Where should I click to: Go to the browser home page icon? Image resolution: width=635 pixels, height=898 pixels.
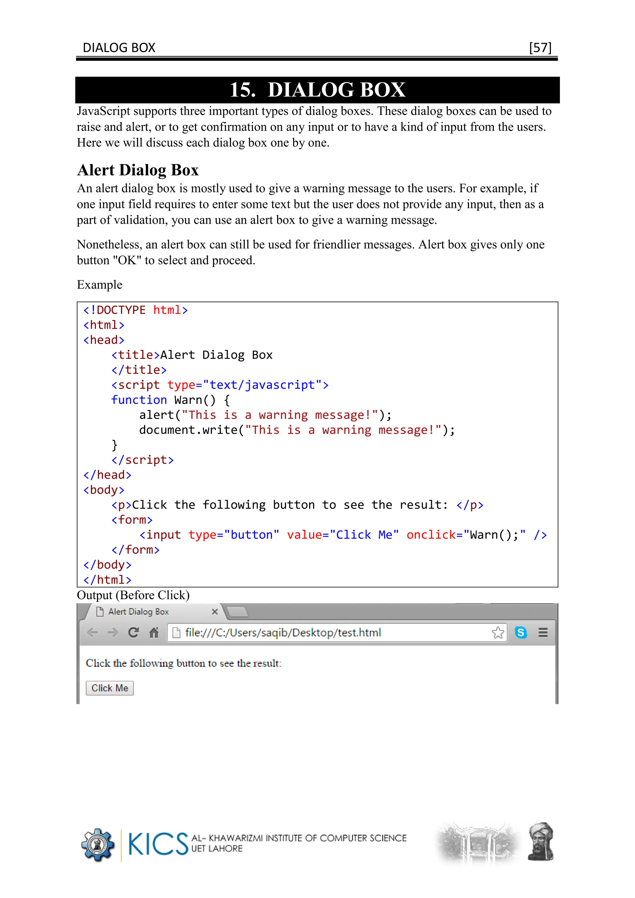(x=154, y=633)
